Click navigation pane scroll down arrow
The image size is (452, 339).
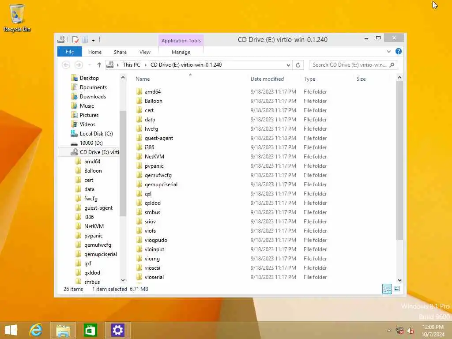(x=123, y=280)
